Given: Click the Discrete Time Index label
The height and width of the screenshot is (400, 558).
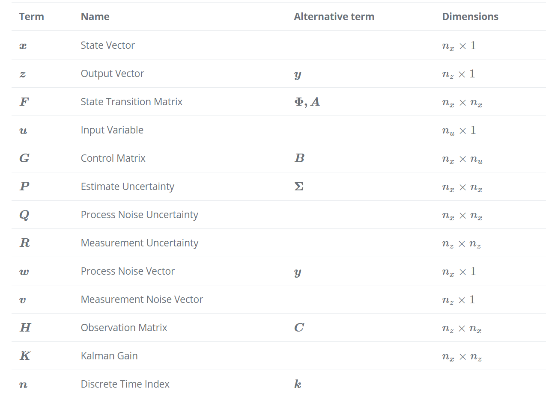Looking at the screenshot, I should pyautogui.click(x=125, y=384).
